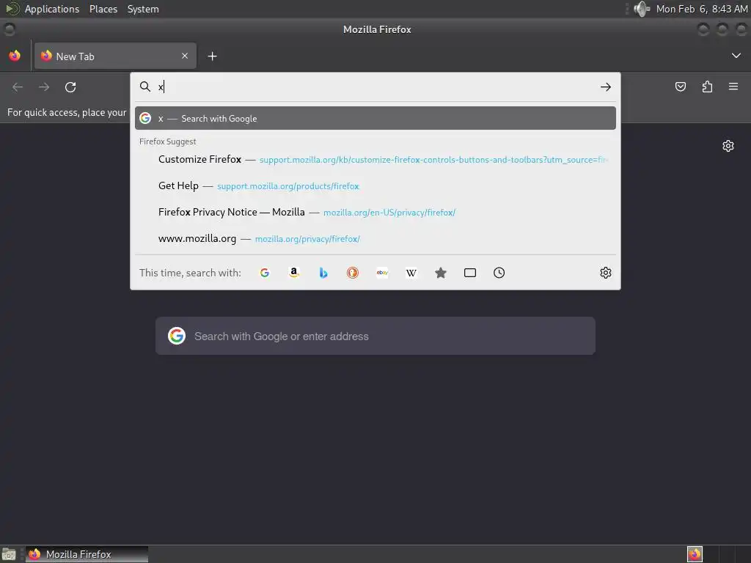This screenshot has height=563, width=751.
Task: Search this time with Google icon
Action: (x=265, y=273)
